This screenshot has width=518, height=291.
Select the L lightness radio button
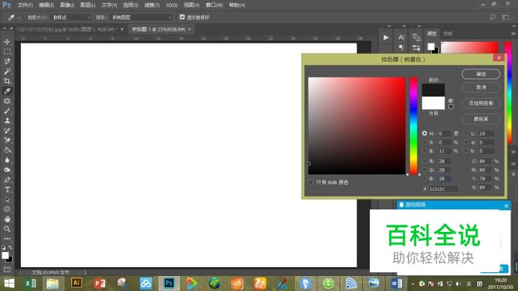pyautogui.click(x=466, y=133)
